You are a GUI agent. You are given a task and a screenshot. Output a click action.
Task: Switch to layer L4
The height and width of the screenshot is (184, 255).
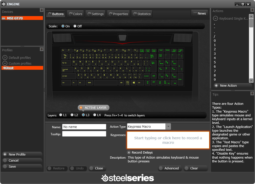pos(95,115)
